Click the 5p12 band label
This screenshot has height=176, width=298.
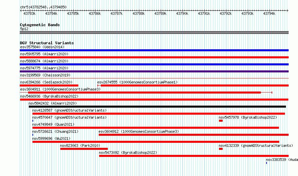click(x=24, y=29)
